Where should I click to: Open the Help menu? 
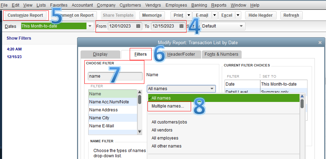(x=255, y=5)
